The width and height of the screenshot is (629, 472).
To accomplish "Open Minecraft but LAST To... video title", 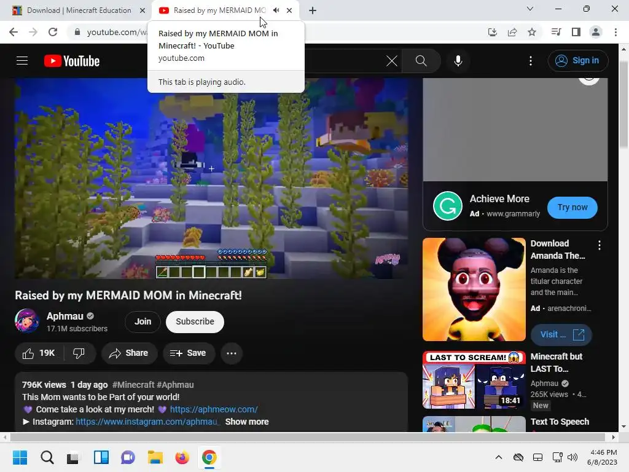I will 557,363.
